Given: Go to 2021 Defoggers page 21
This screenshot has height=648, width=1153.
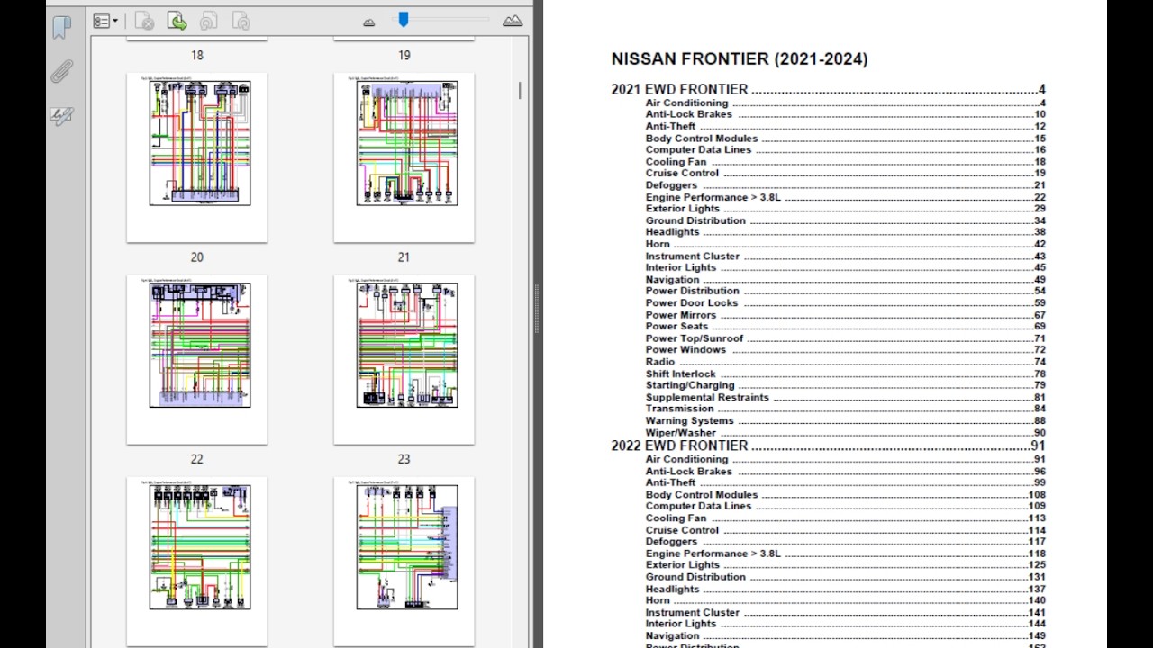Looking at the screenshot, I should [845, 185].
